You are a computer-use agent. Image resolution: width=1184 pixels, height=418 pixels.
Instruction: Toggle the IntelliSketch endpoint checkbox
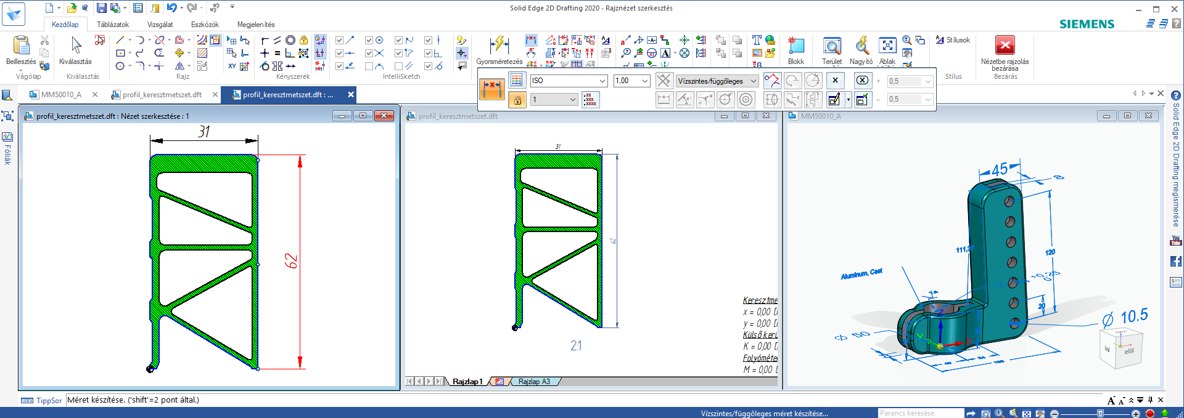[339, 40]
